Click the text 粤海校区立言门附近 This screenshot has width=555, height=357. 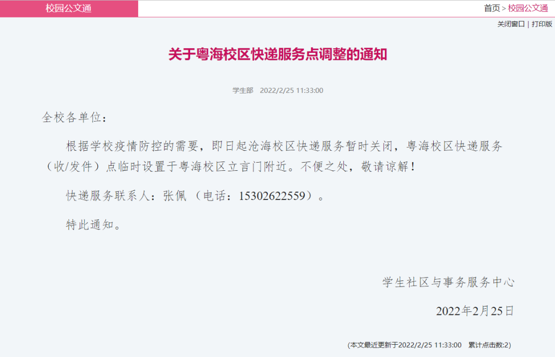click(233, 167)
